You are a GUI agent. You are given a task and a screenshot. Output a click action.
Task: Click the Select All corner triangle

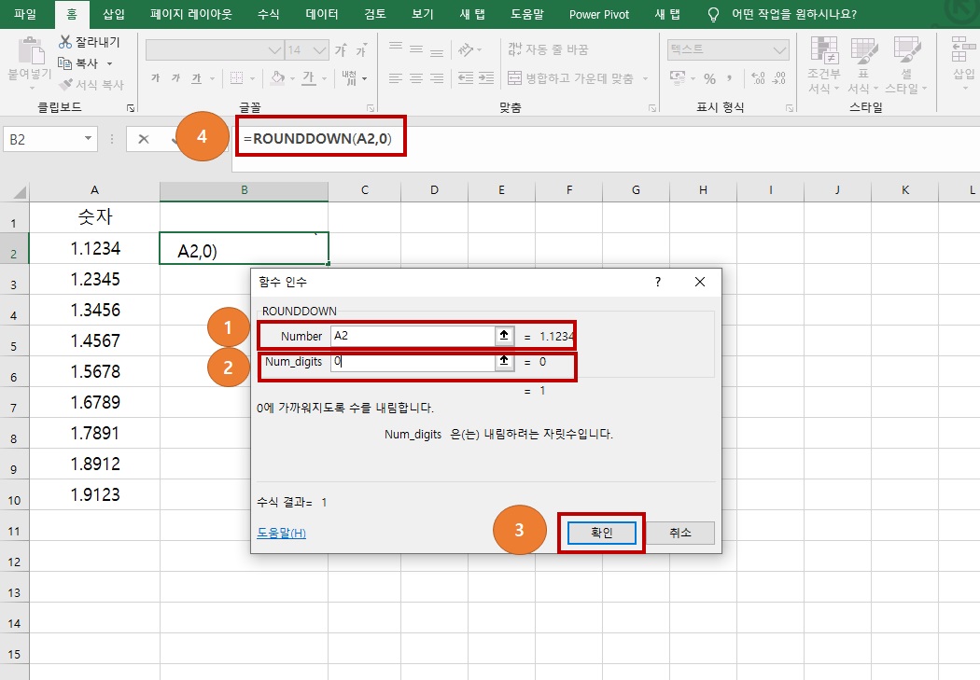[x=19, y=192]
